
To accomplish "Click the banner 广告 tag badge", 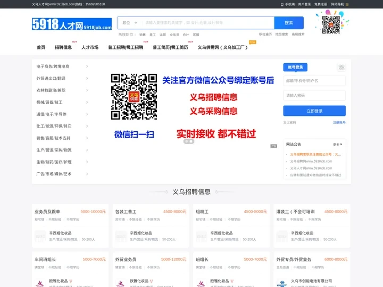I will (x=273, y=146).
